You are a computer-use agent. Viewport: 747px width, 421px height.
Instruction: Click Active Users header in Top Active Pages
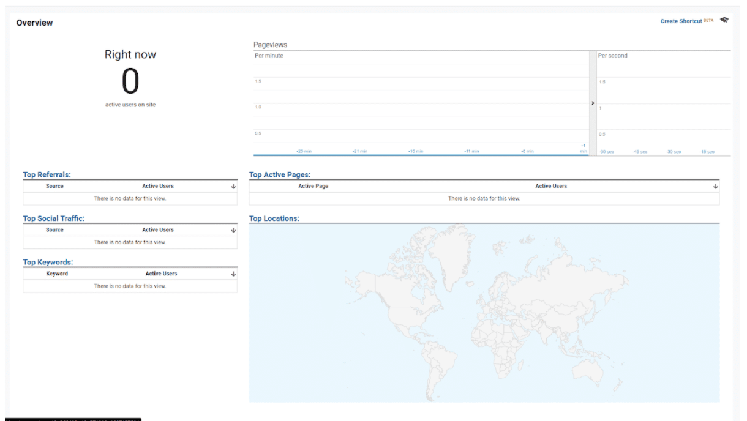pos(551,186)
